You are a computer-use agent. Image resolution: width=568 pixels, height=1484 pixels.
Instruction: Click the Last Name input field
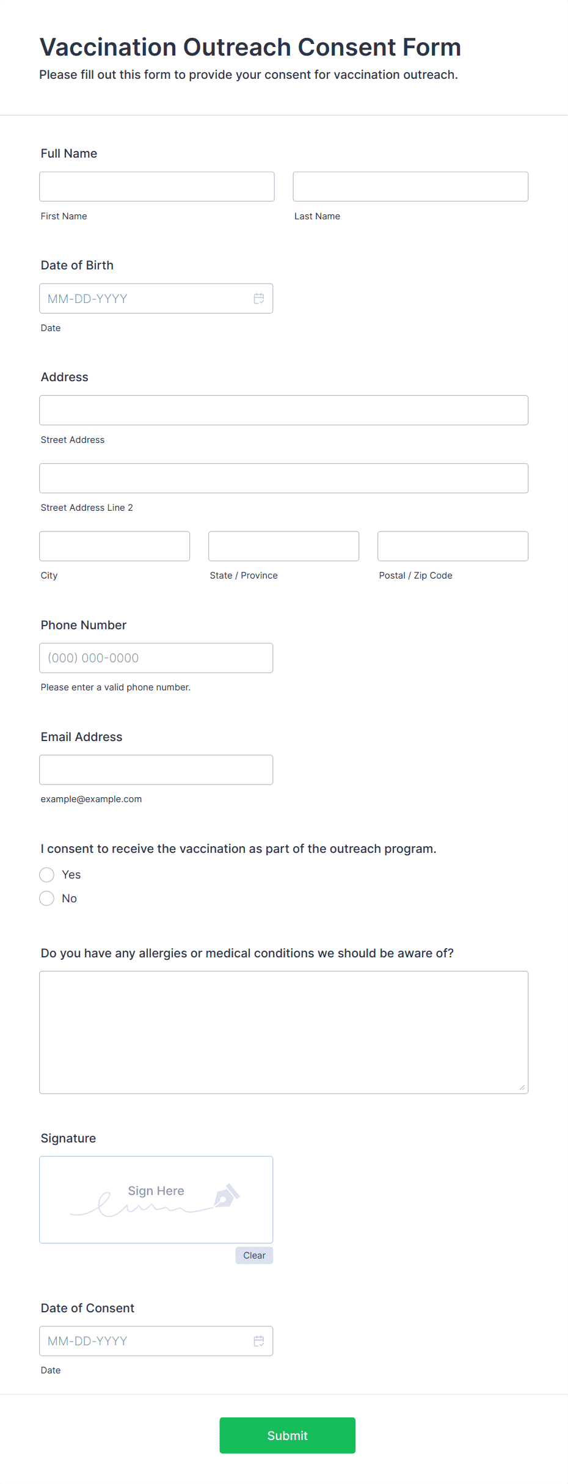[410, 186]
